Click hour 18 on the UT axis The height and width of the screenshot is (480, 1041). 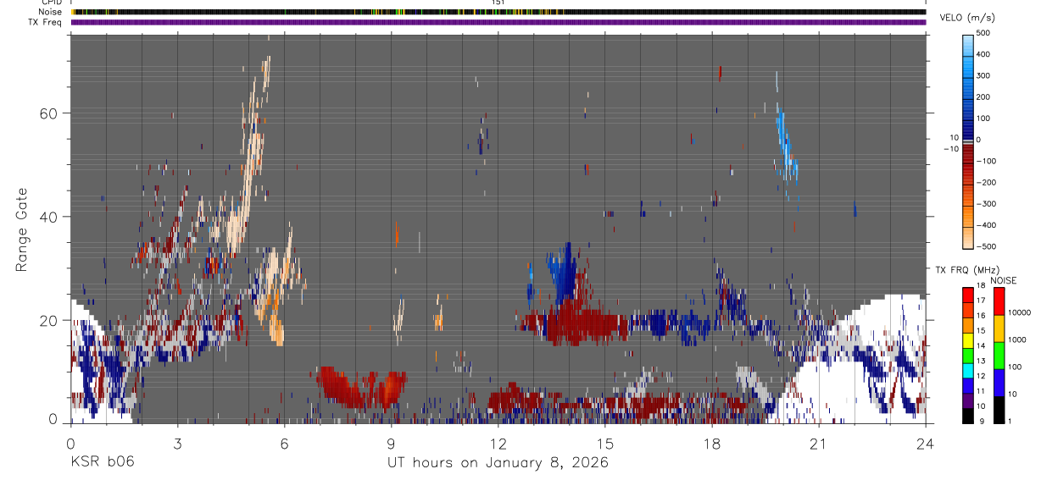(712, 444)
